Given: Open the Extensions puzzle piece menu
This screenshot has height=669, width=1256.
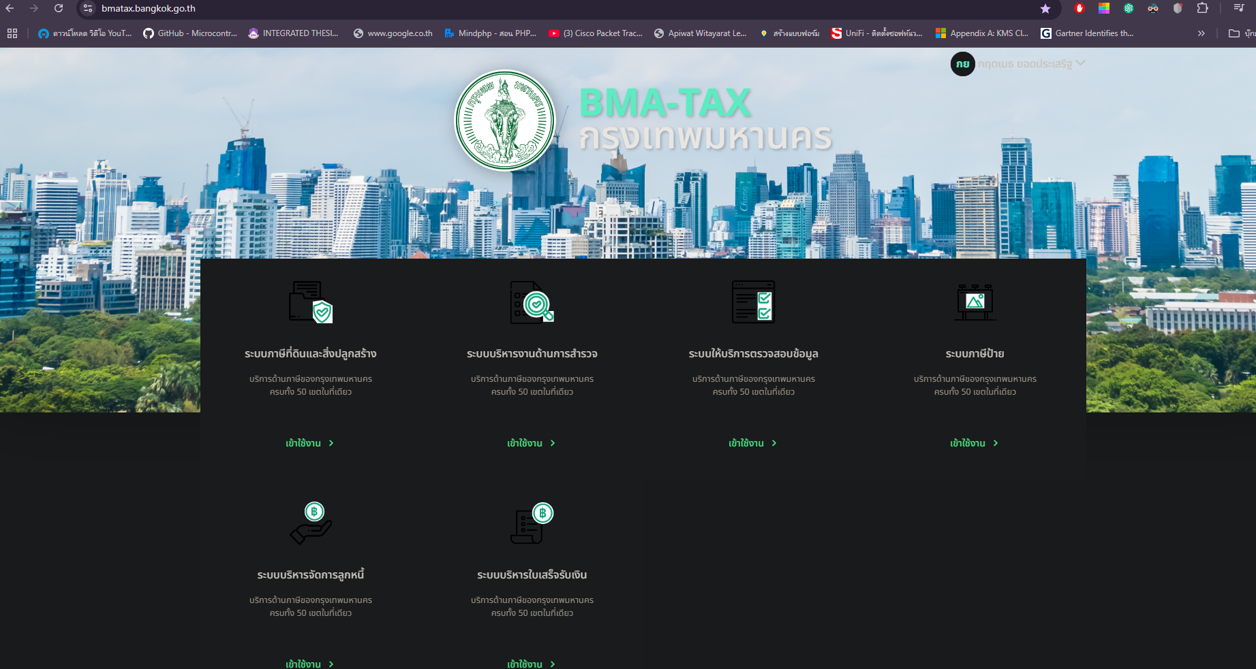Looking at the screenshot, I should [1203, 8].
